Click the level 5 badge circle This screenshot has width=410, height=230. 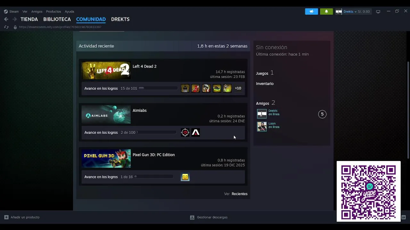pos(322,114)
